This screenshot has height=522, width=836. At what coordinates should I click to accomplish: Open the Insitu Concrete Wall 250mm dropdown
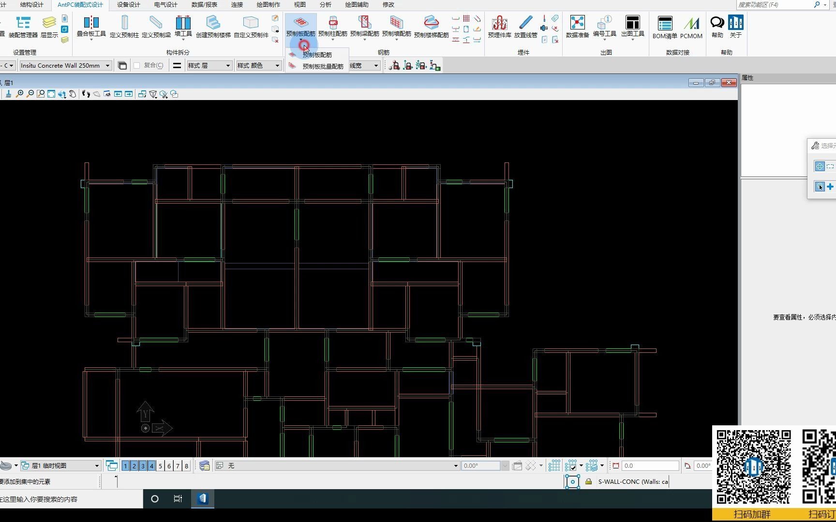tap(65, 65)
